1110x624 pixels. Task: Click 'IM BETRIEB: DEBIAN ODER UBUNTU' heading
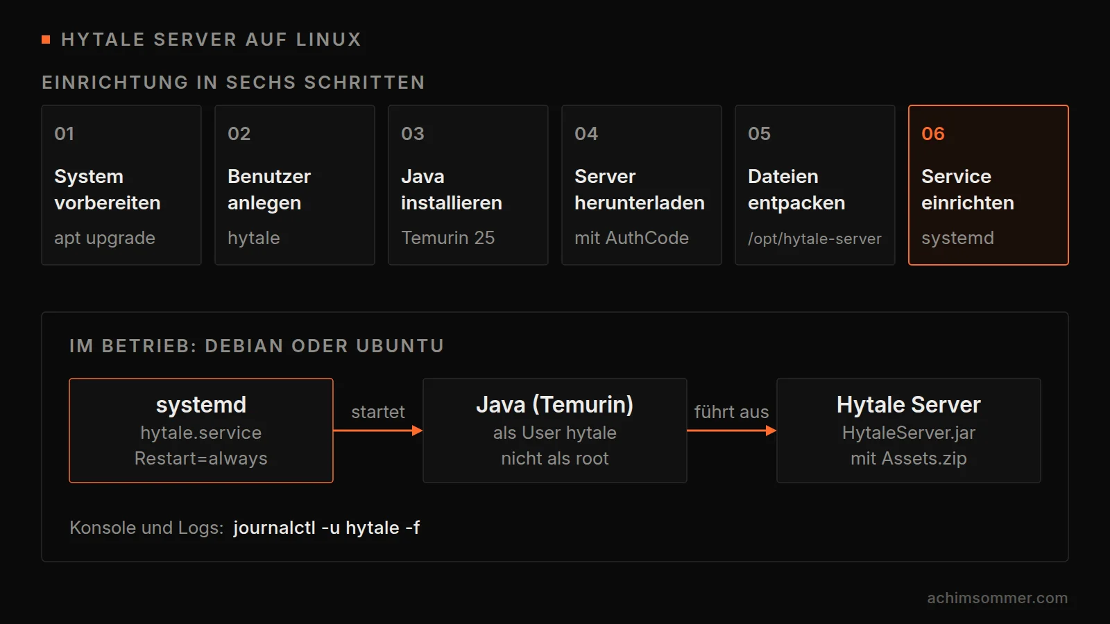point(257,346)
